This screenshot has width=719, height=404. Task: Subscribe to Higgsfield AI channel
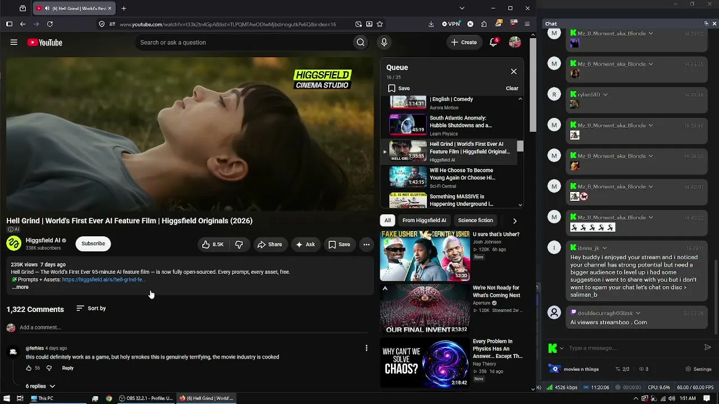[x=93, y=244]
